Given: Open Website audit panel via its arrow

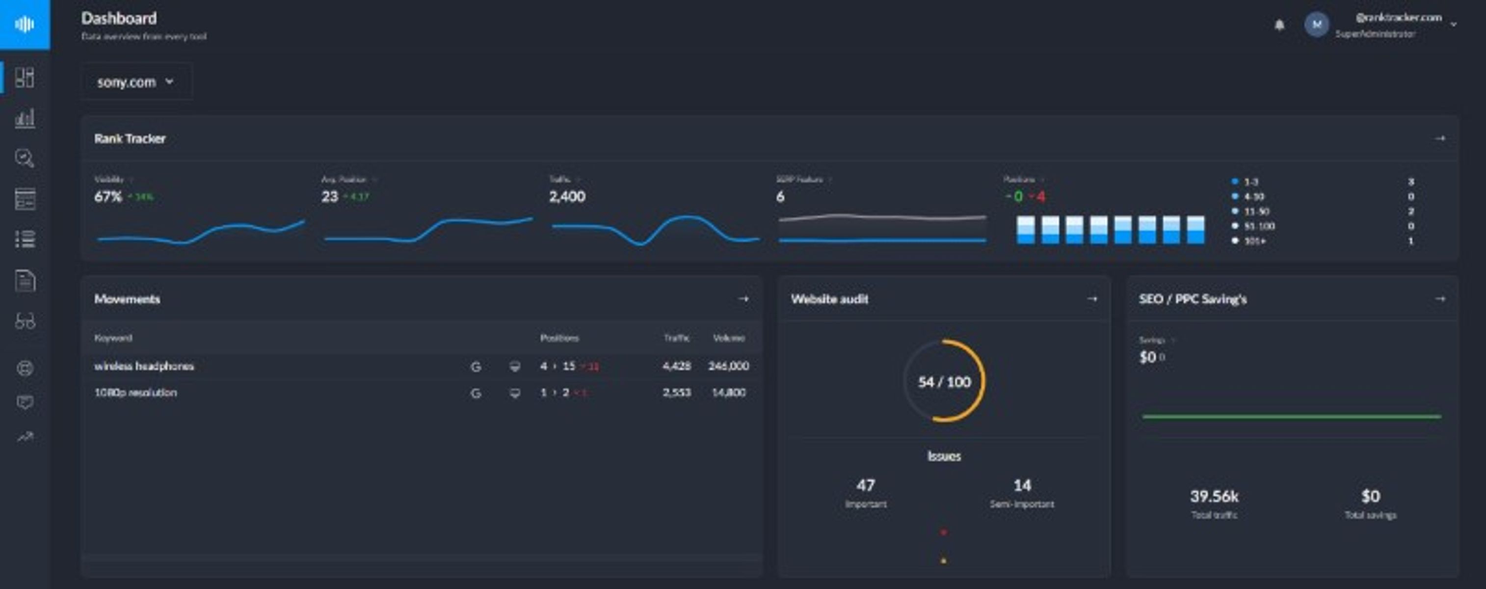Looking at the screenshot, I should (x=1092, y=299).
